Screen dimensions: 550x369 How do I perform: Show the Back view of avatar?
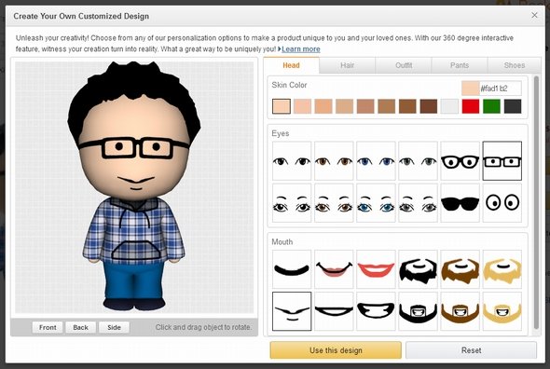[x=81, y=327]
